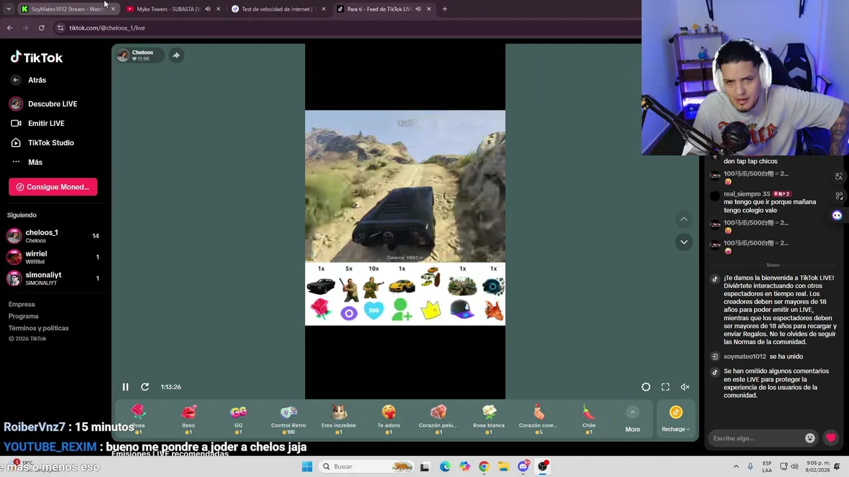Send the Corazón coreano gift
This screenshot has height=477, width=849.
point(539,419)
